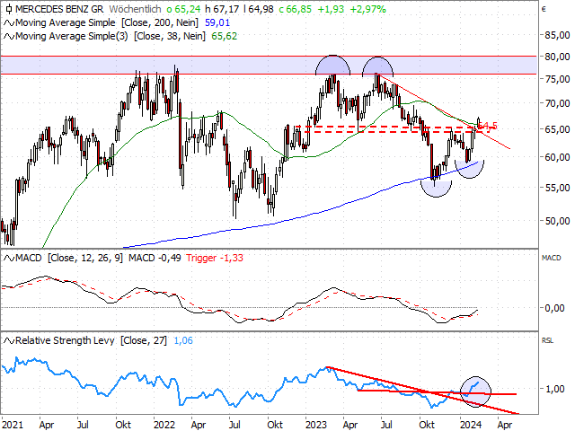Click the RSL axis title on right

pos(547,341)
